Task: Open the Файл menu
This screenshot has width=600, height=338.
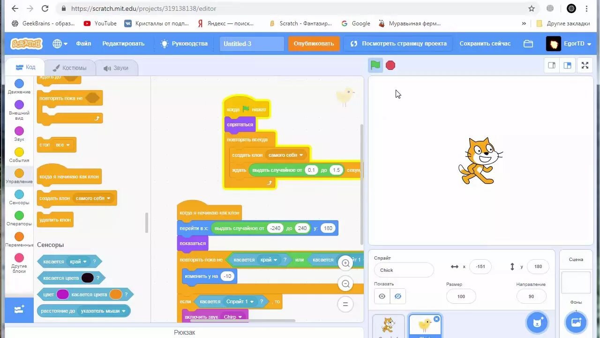Action: pyautogui.click(x=83, y=44)
